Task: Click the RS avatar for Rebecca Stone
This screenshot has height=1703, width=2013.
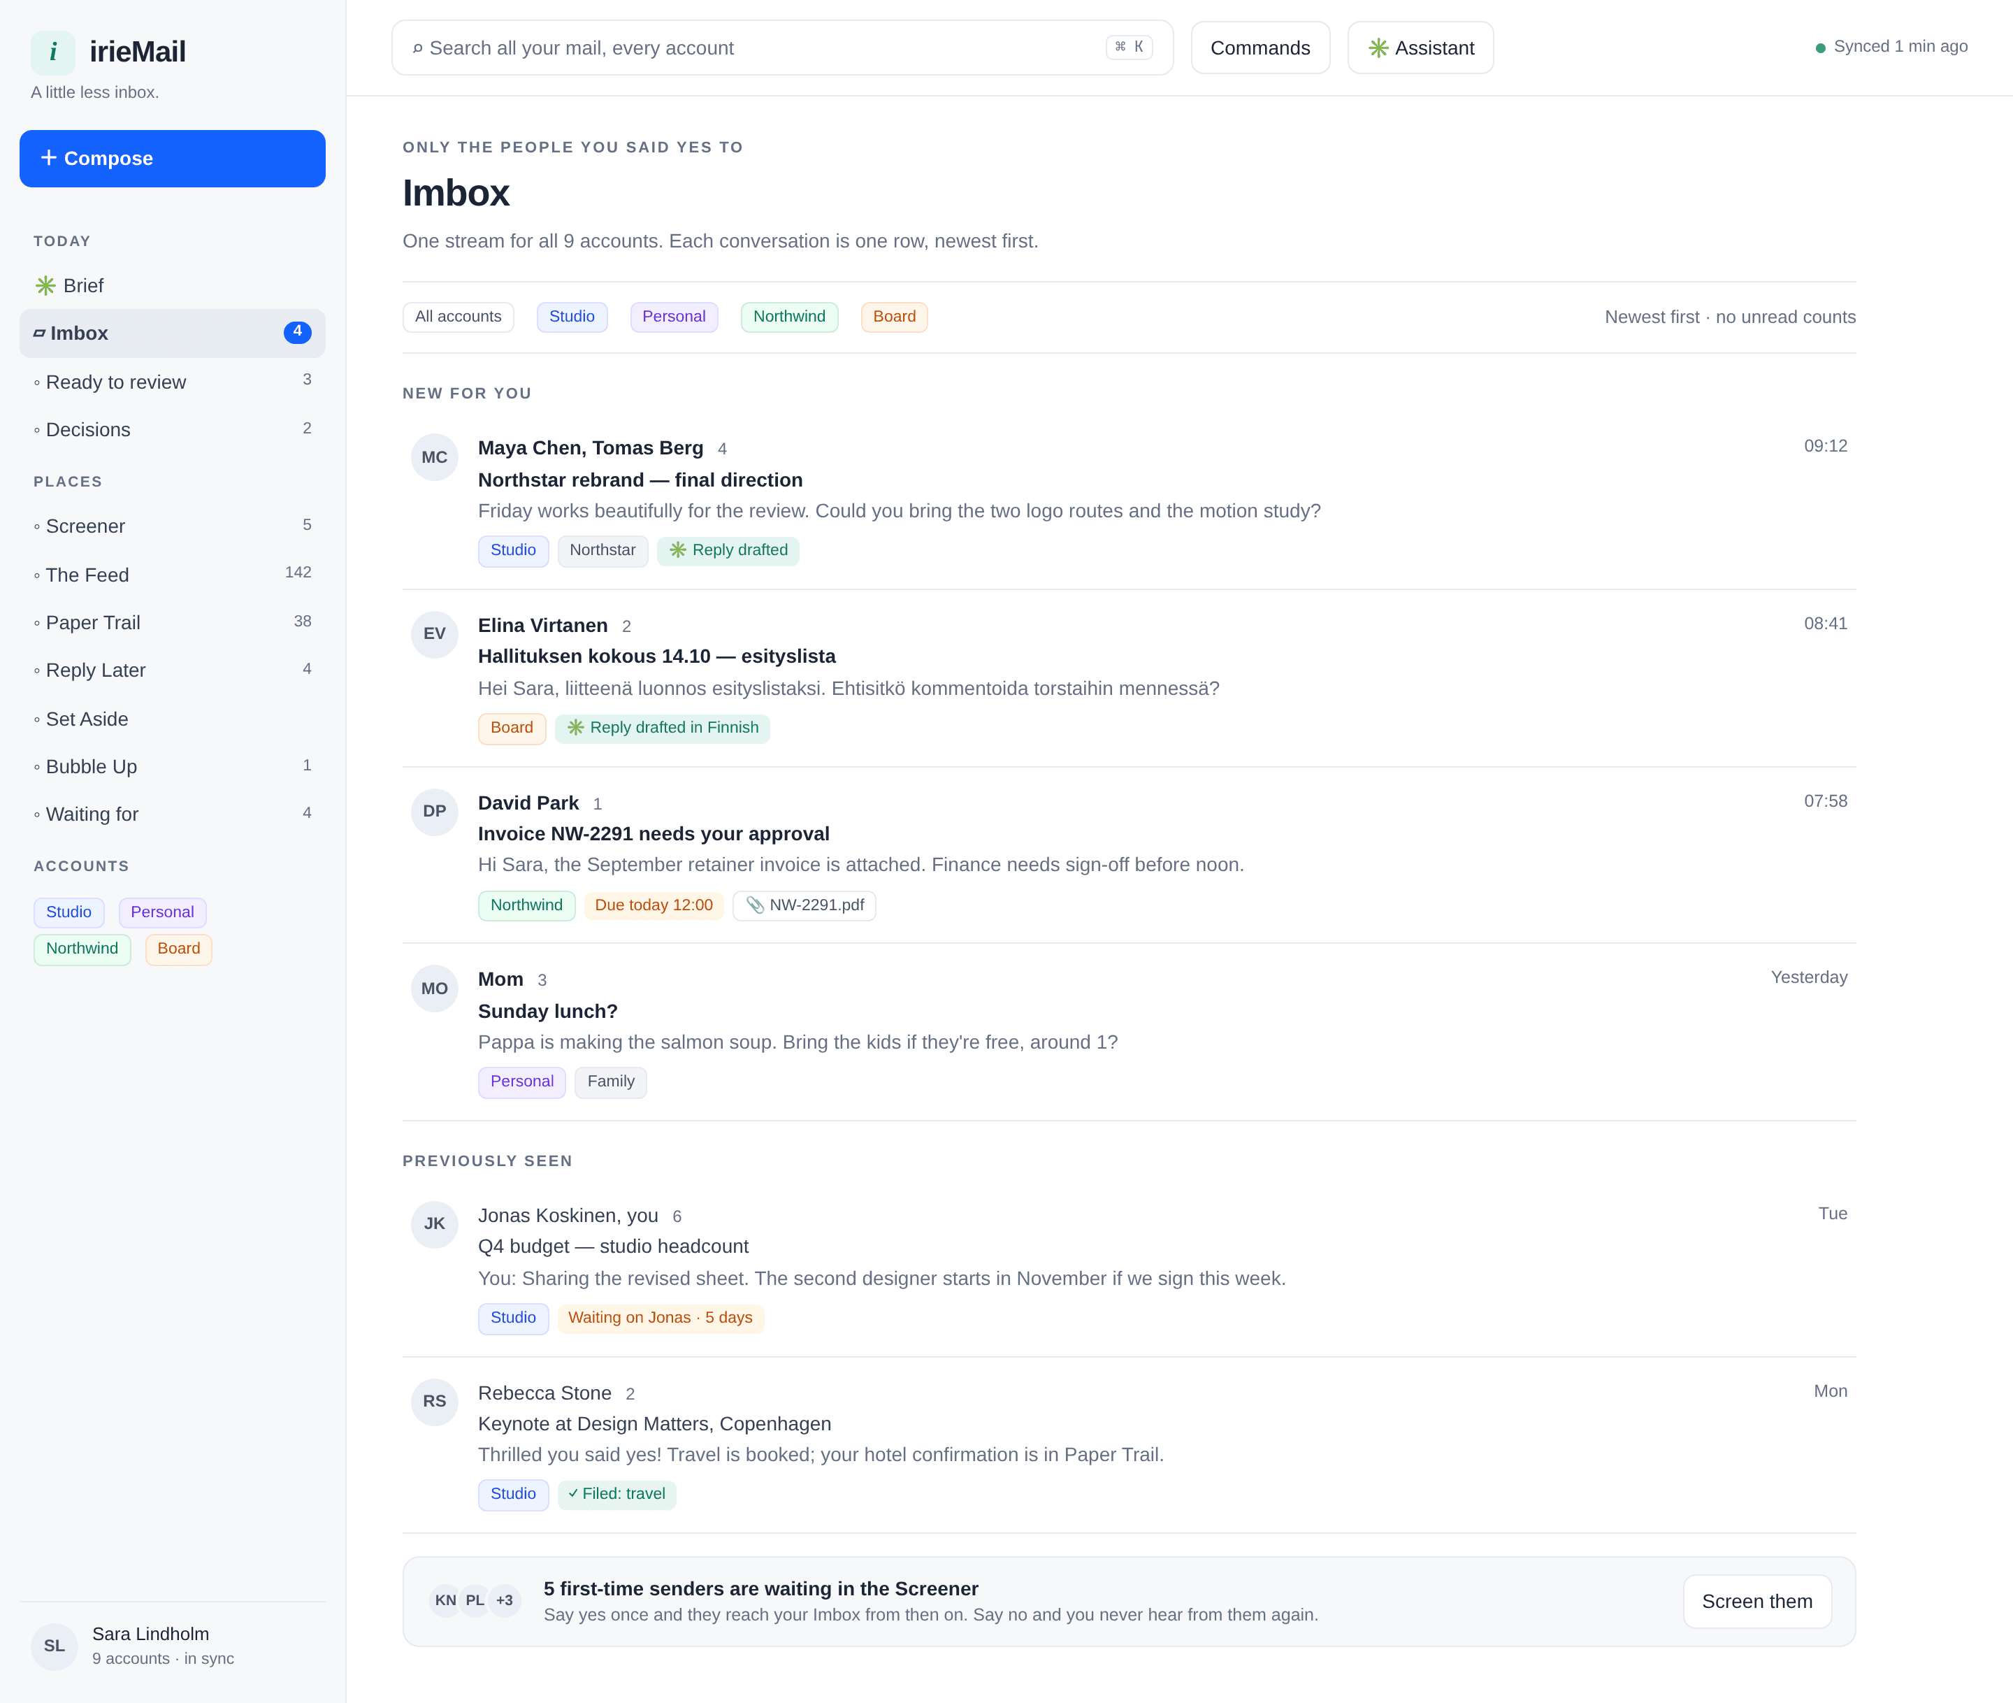Action: tap(434, 1402)
